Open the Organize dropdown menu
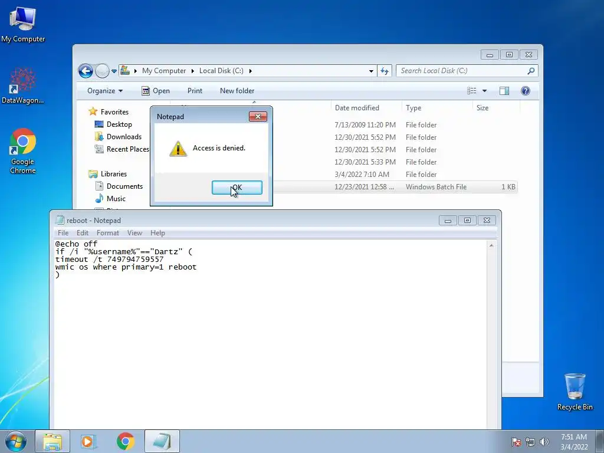Viewport: 604px width, 453px height. pos(105,91)
